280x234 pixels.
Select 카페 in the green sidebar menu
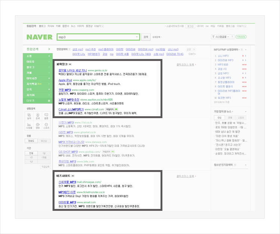(38, 73)
